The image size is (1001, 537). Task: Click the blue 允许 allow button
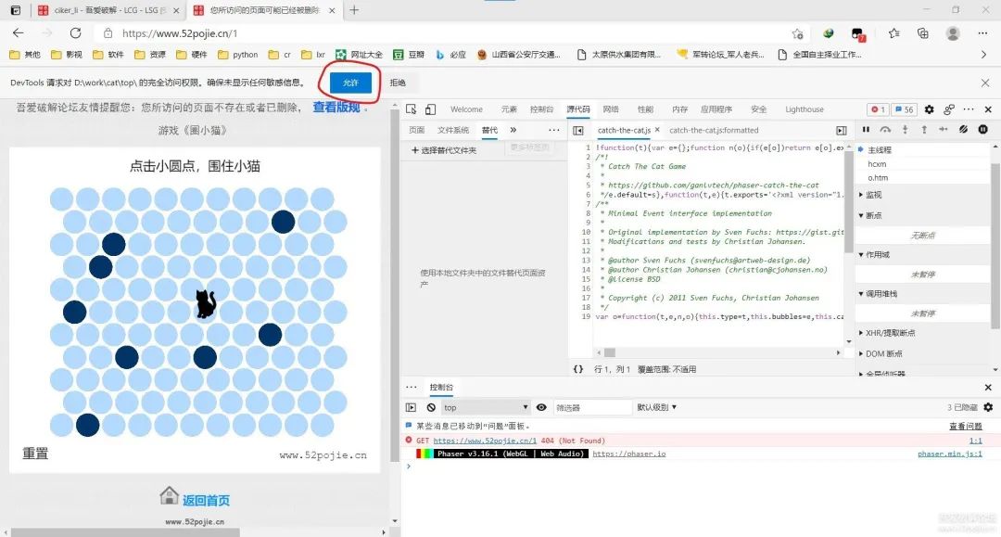tap(350, 83)
